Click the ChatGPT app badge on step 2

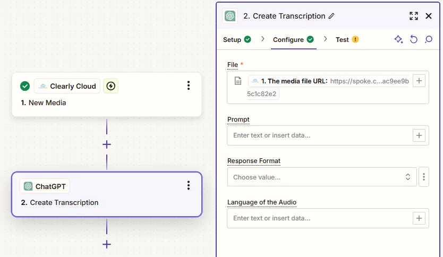coord(45,186)
